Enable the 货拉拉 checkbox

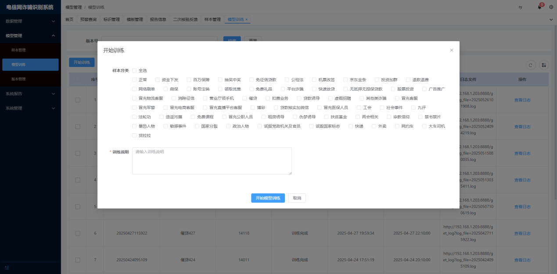(x=135, y=135)
